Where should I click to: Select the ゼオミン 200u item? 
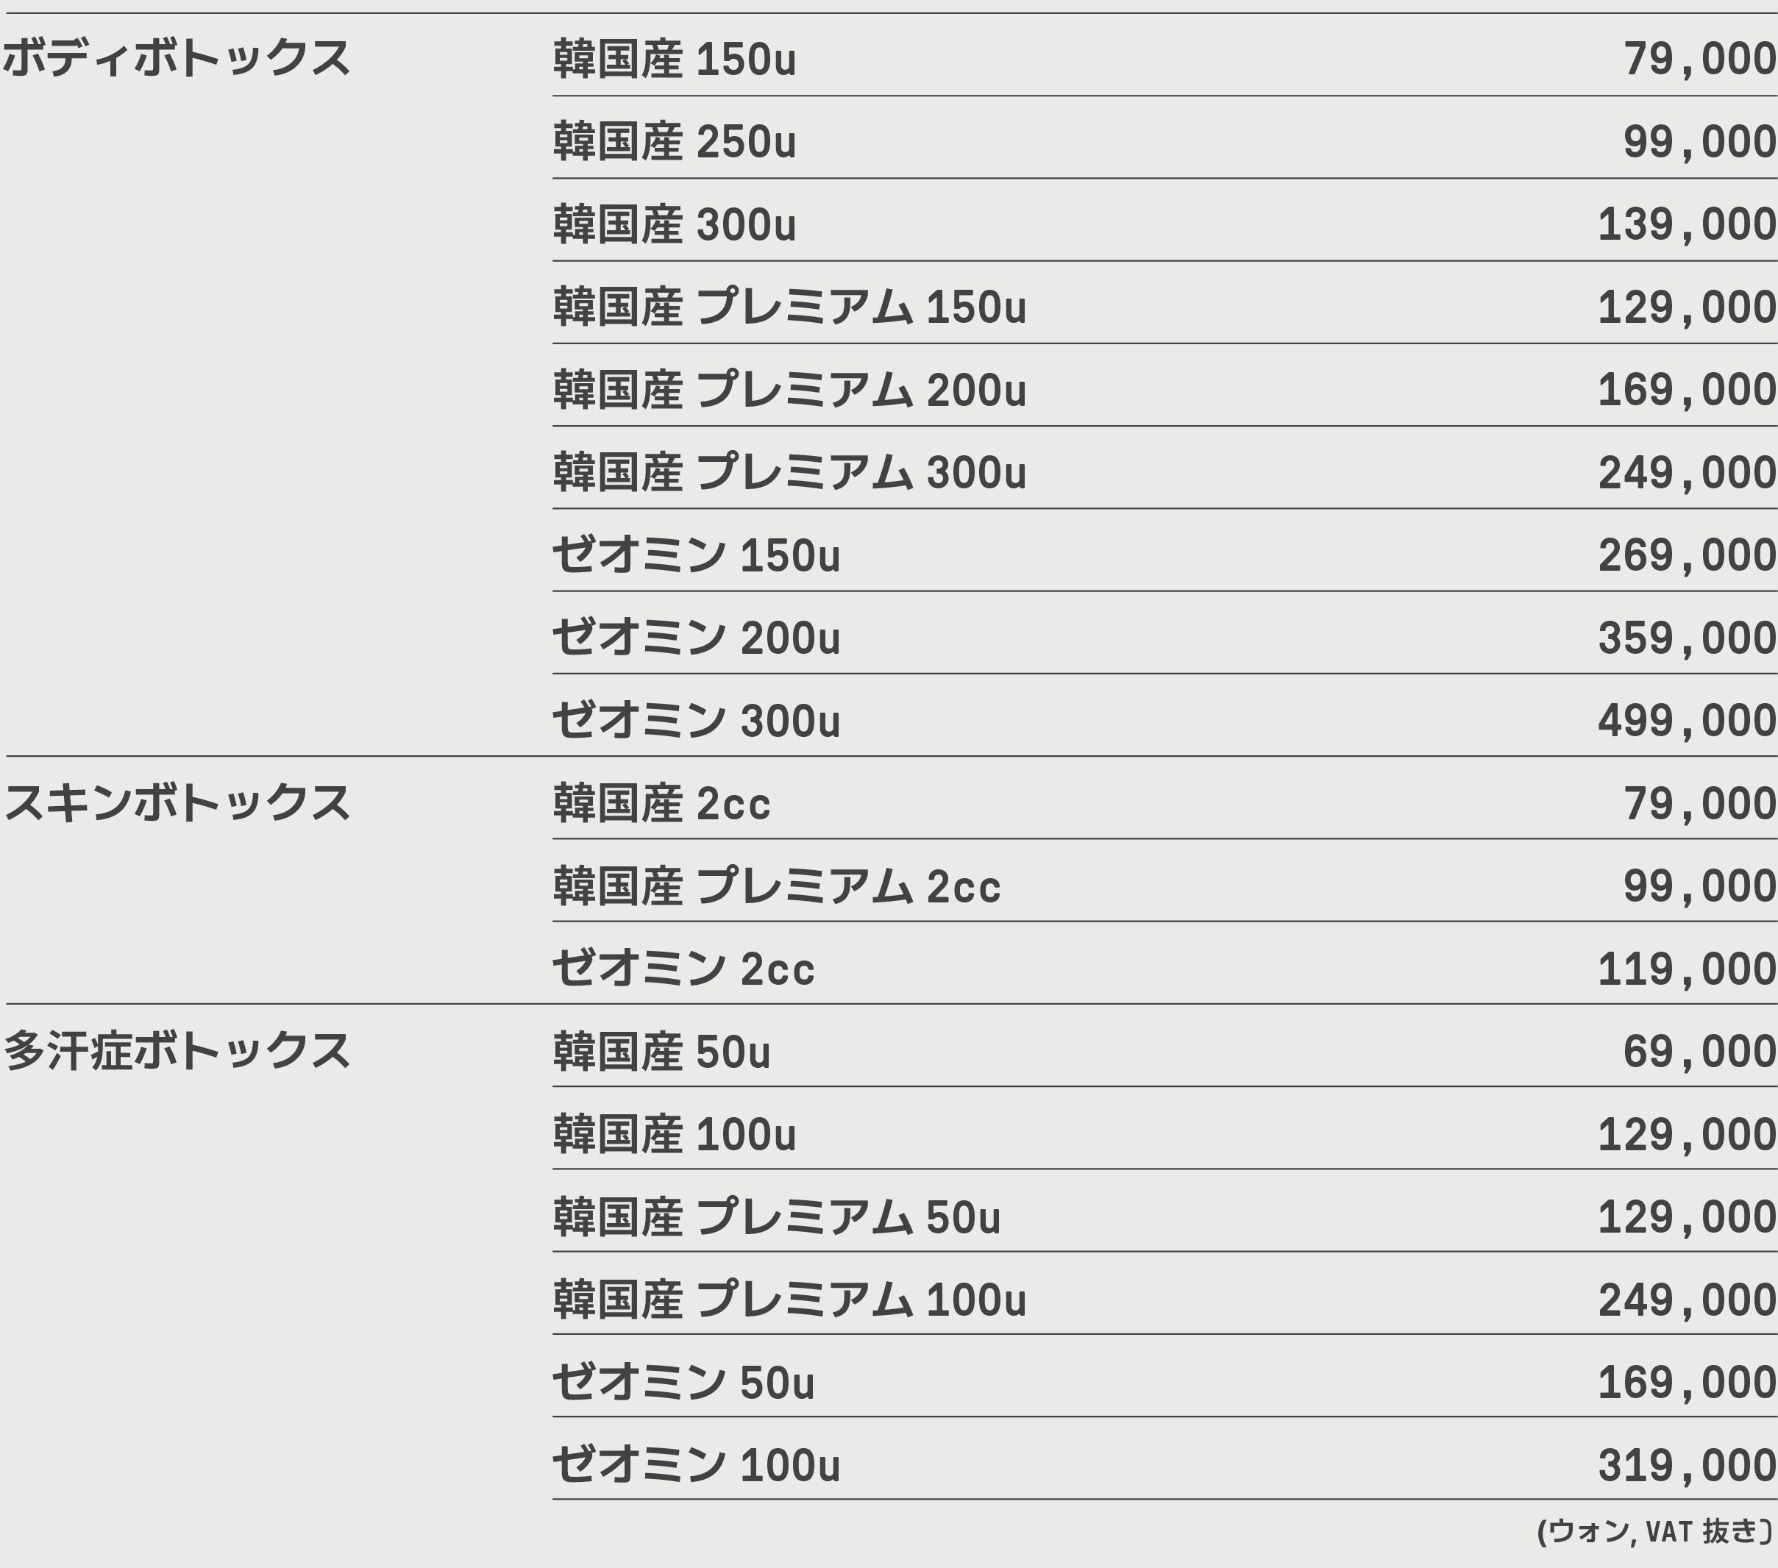click(696, 638)
